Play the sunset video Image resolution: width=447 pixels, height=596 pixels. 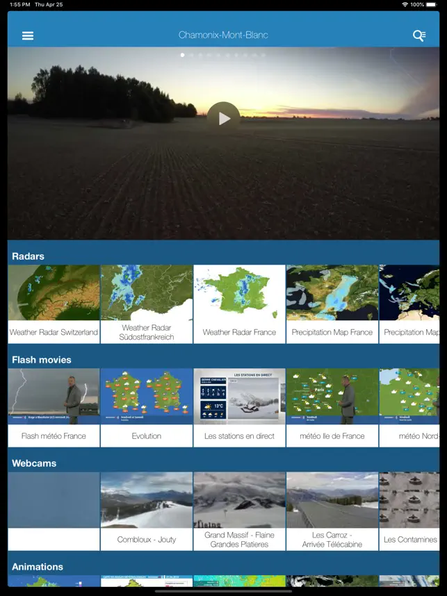click(224, 119)
